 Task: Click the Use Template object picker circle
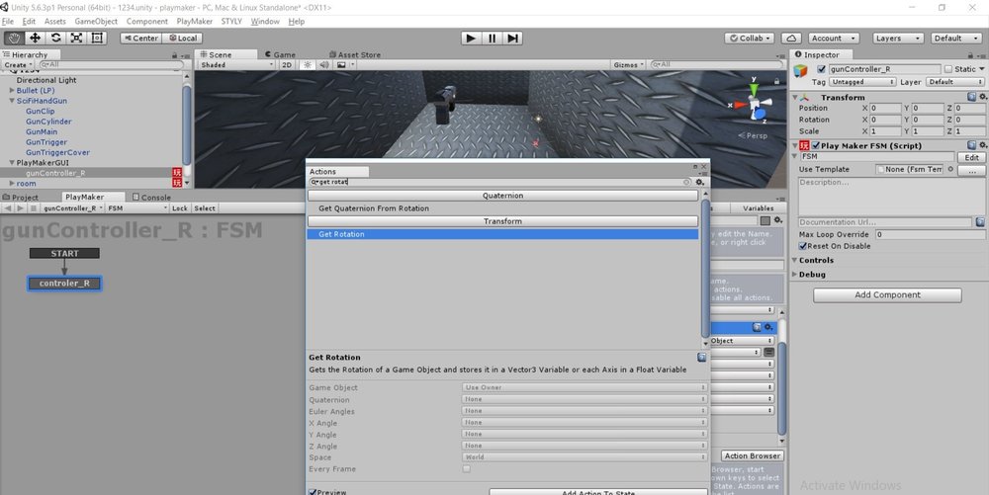click(x=950, y=169)
